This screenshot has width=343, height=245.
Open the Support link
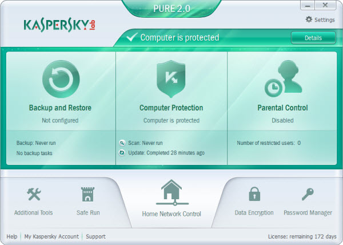95,236
